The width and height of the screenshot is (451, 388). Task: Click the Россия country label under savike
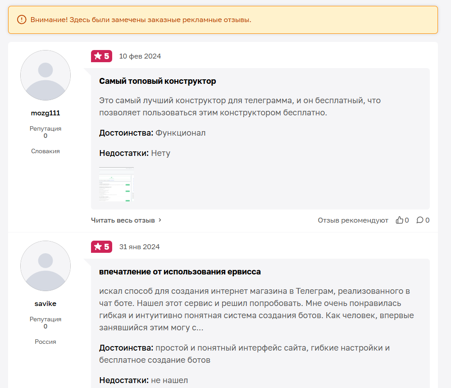(46, 342)
